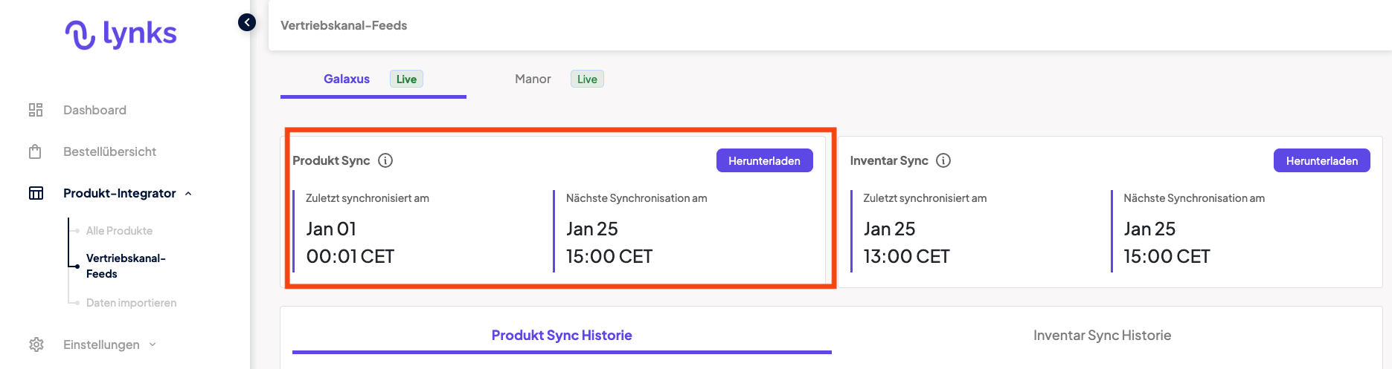The height and width of the screenshot is (369, 1392).
Task: Switch to the Galaxus channel tab
Action: tap(347, 79)
